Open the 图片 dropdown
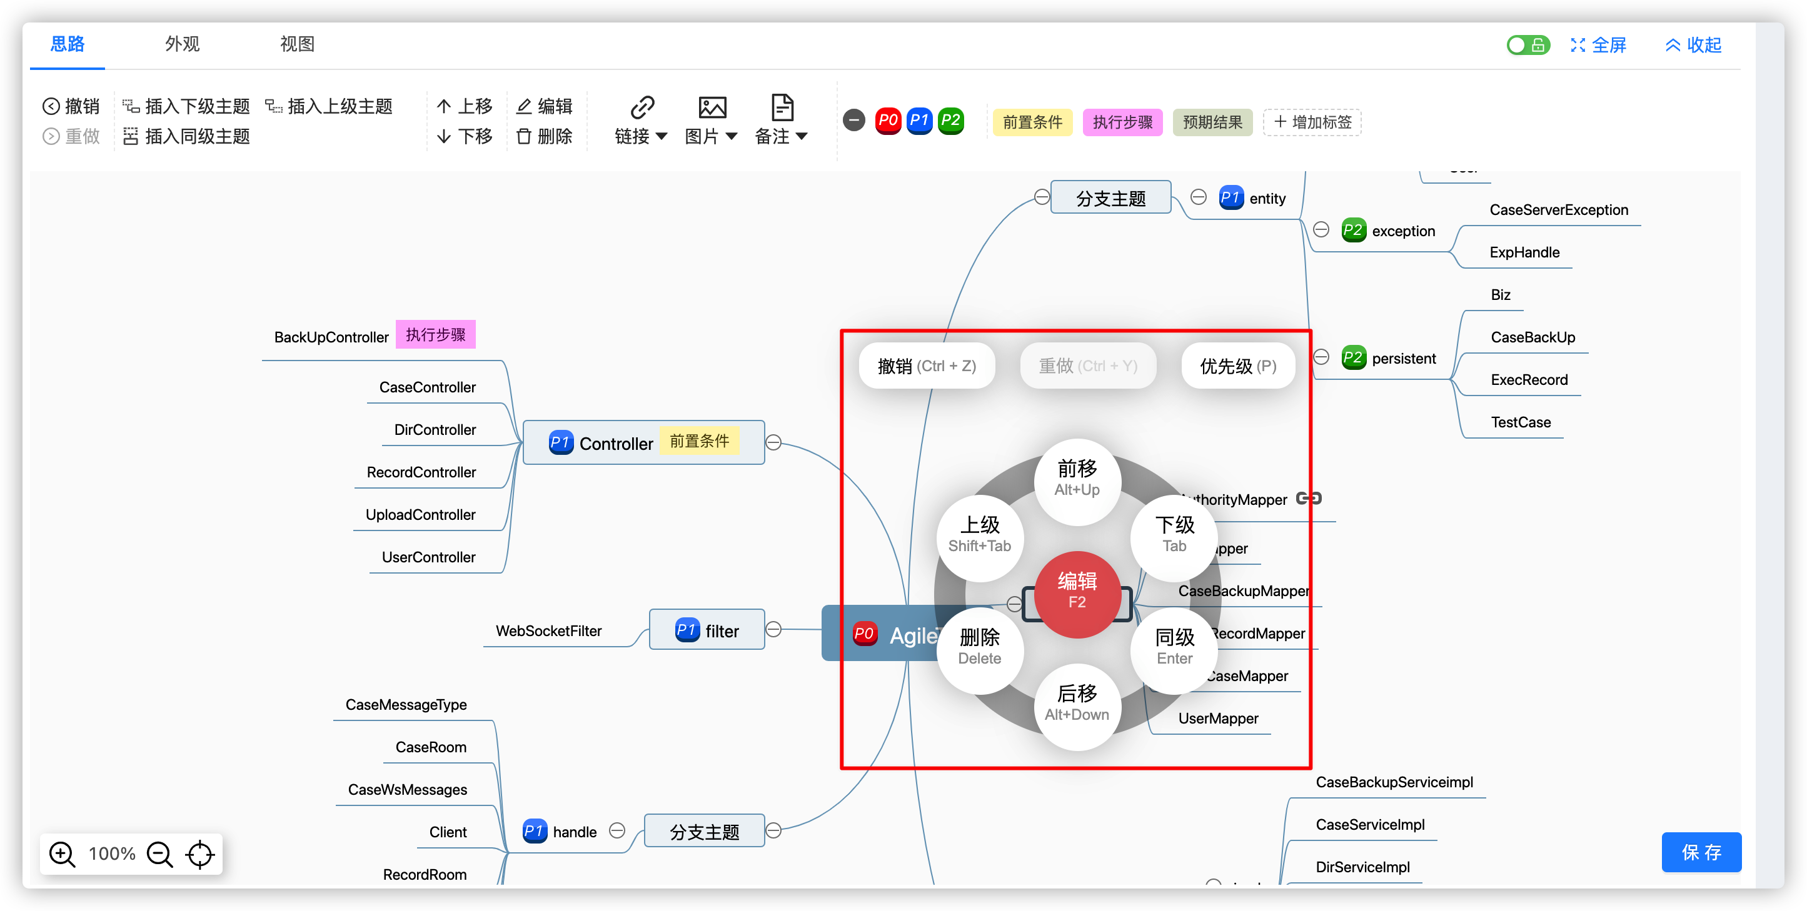 pos(710,121)
